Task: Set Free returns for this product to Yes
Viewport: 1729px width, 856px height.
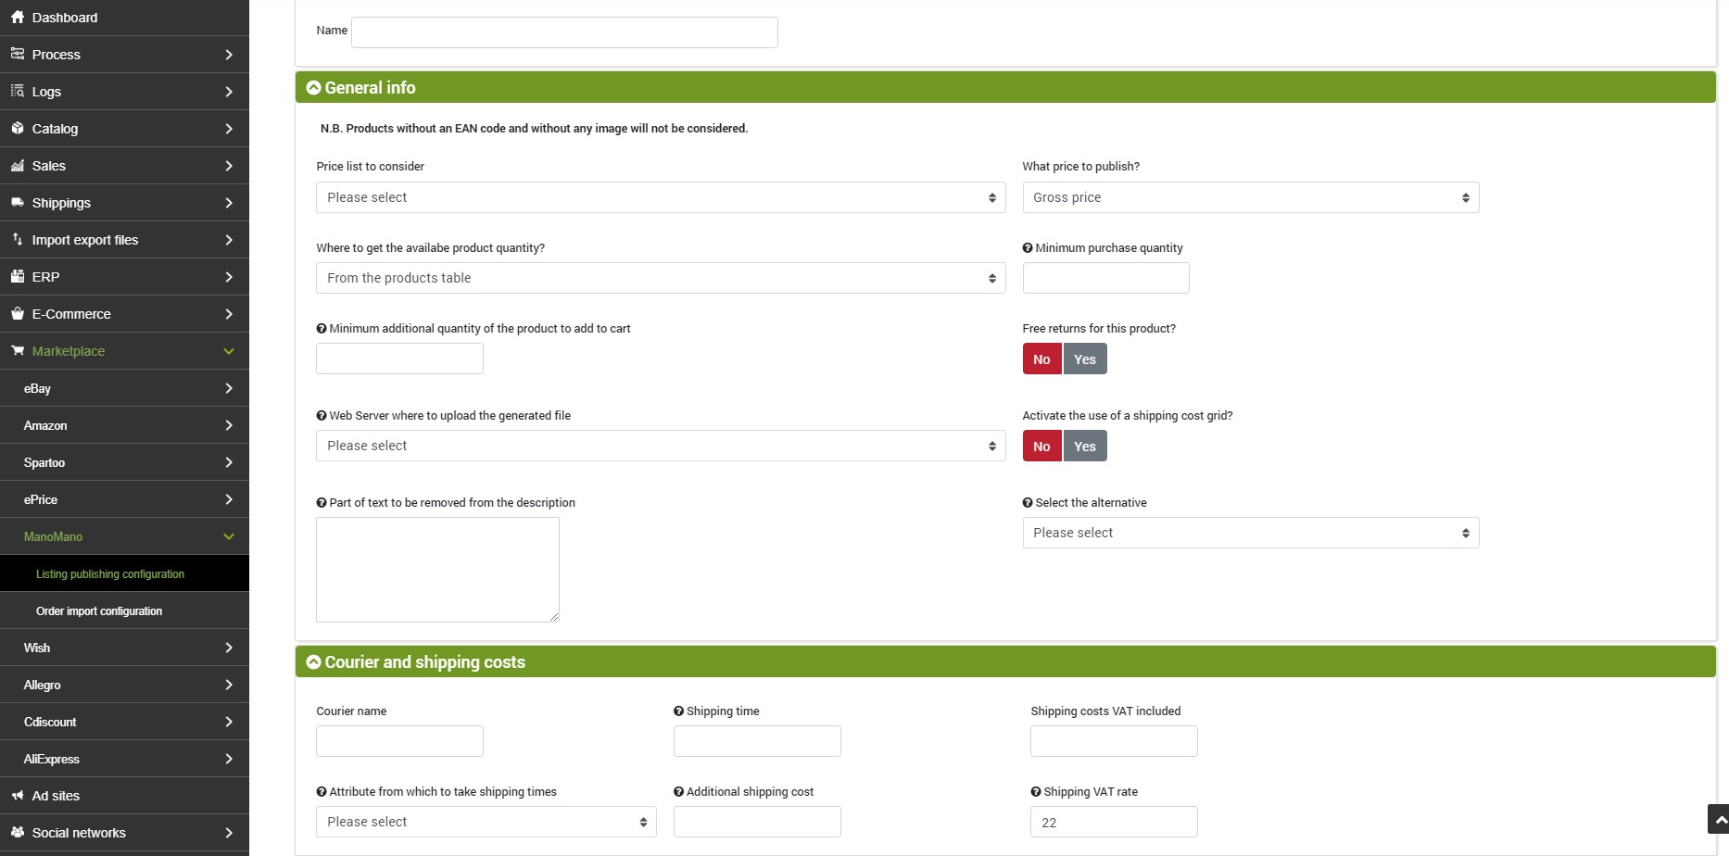Action: pyautogui.click(x=1084, y=359)
